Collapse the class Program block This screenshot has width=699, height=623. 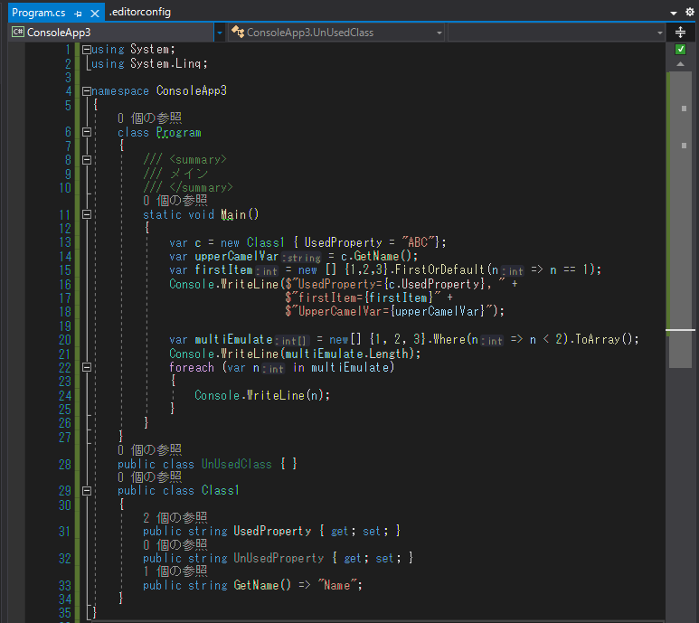pos(87,132)
